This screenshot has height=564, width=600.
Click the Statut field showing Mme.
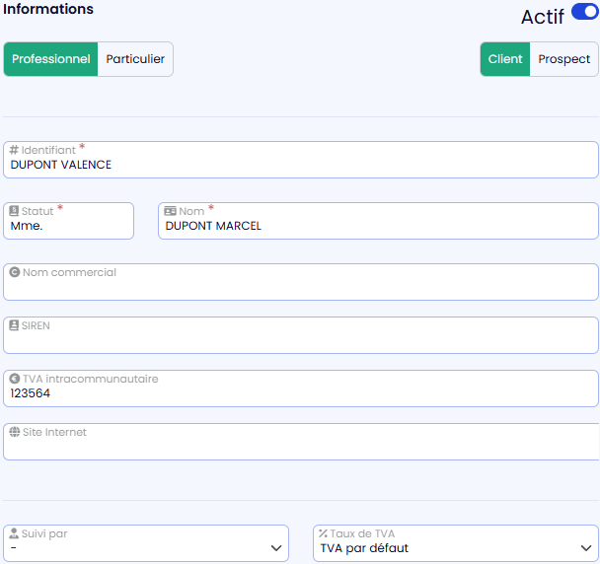[x=68, y=226]
